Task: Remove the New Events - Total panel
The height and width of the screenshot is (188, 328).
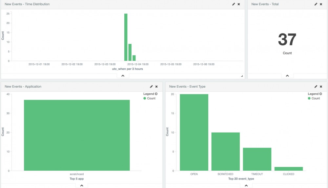Action: 321,4
